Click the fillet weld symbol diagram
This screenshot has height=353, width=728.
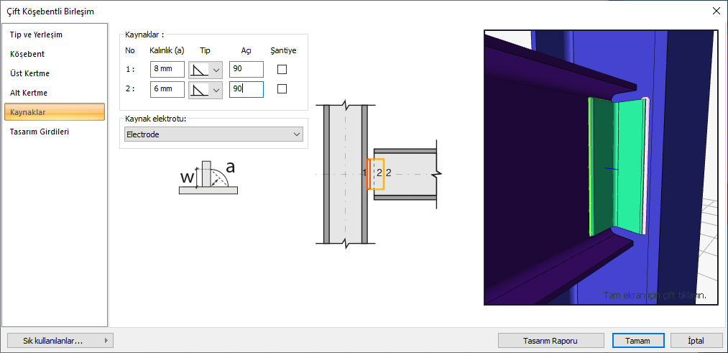[x=208, y=178]
